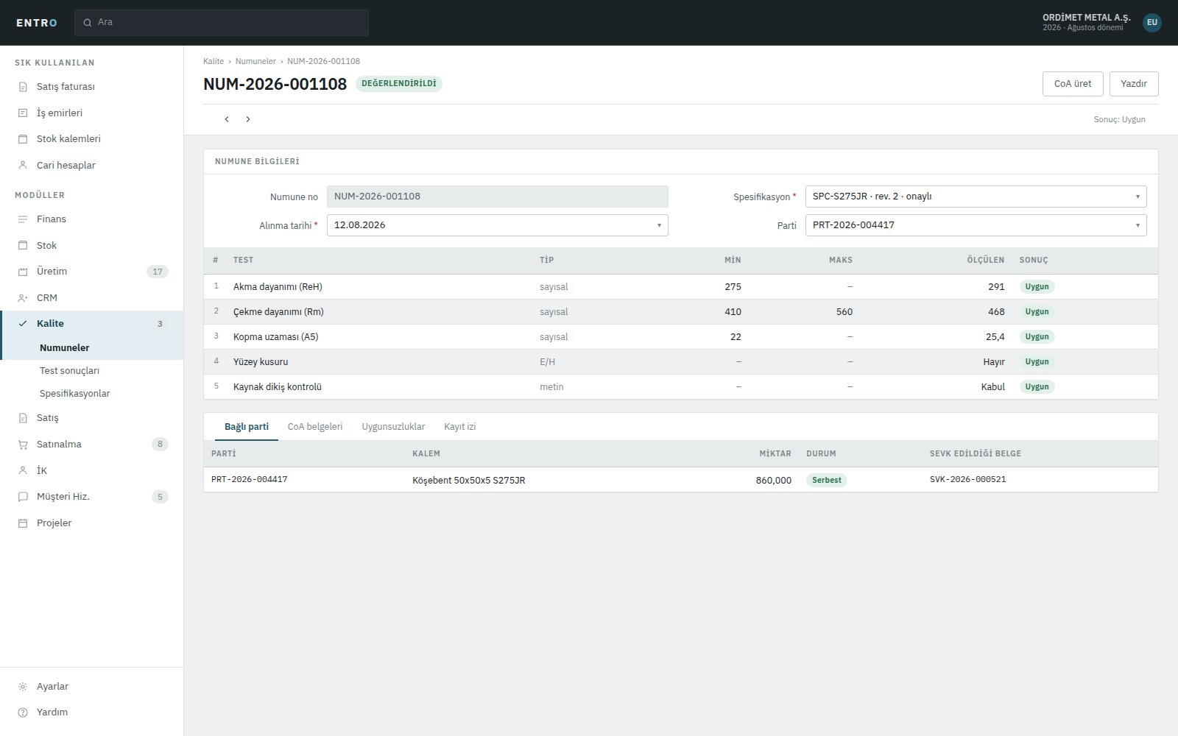Click the Projeler calendar icon
This screenshot has height=736, width=1178.
[x=23, y=523]
